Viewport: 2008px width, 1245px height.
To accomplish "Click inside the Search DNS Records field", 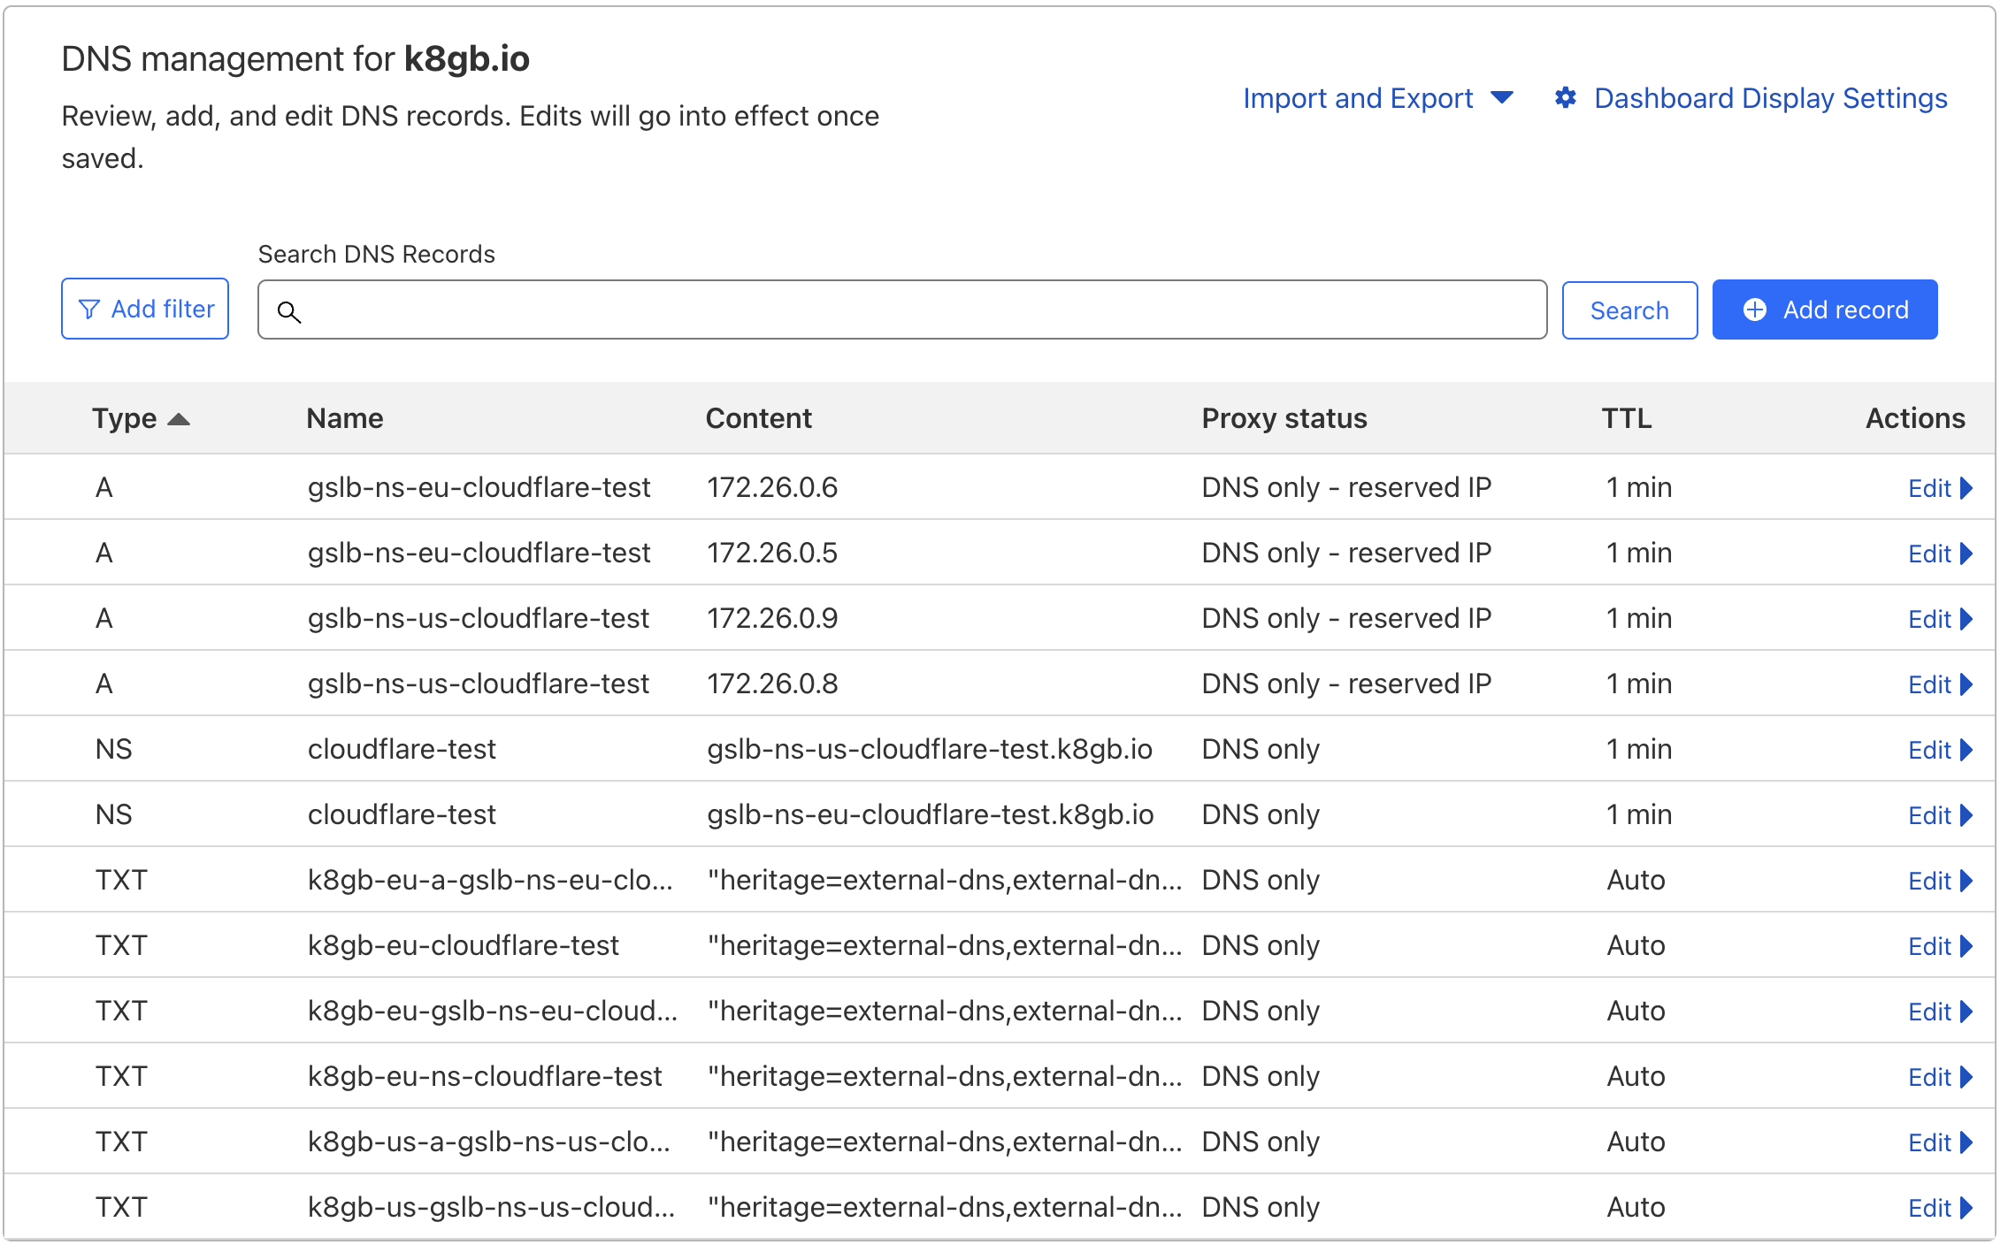I will (885, 309).
